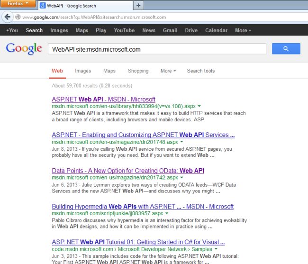Open Calendar in the black bar
Viewport: 308px width, 264px height.
tap(216, 30)
